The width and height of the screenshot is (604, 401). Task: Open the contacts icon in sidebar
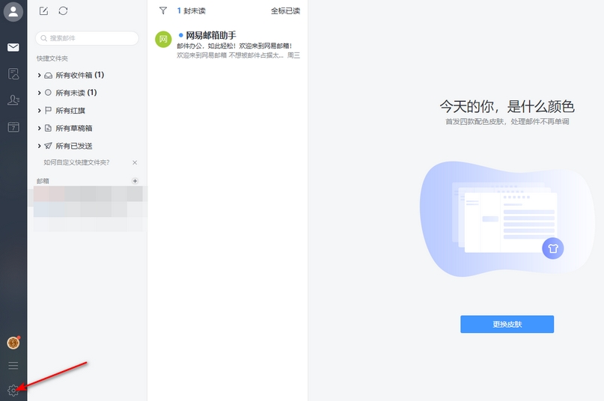click(13, 100)
